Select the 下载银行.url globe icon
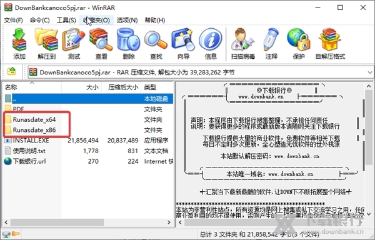Screen dimensions: 375x240 8,161
